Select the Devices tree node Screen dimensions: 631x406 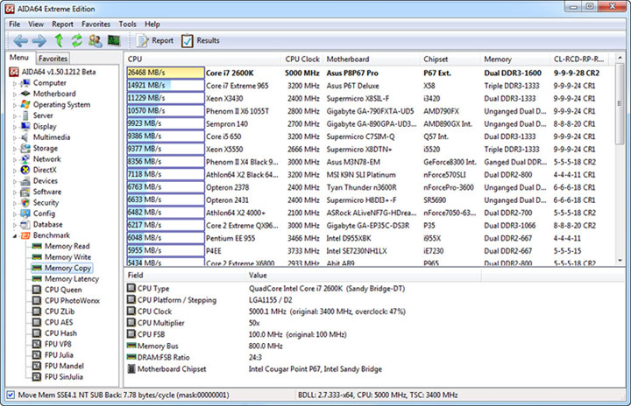tap(46, 181)
